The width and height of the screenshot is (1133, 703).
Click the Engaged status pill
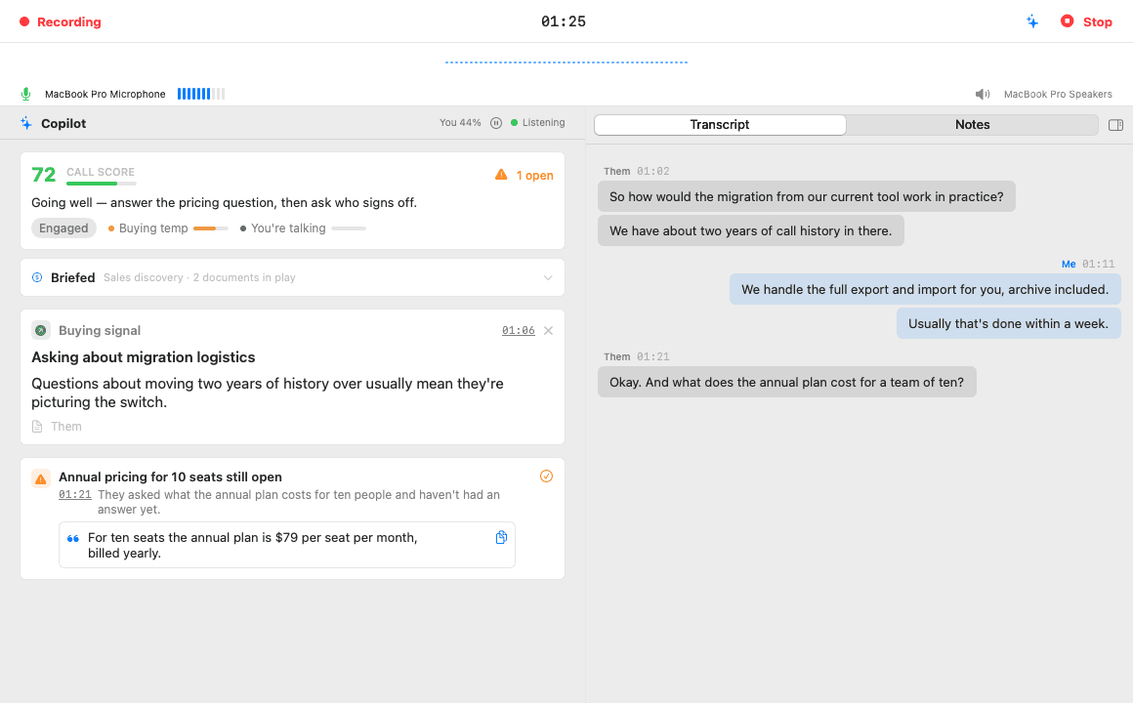(x=63, y=228)
